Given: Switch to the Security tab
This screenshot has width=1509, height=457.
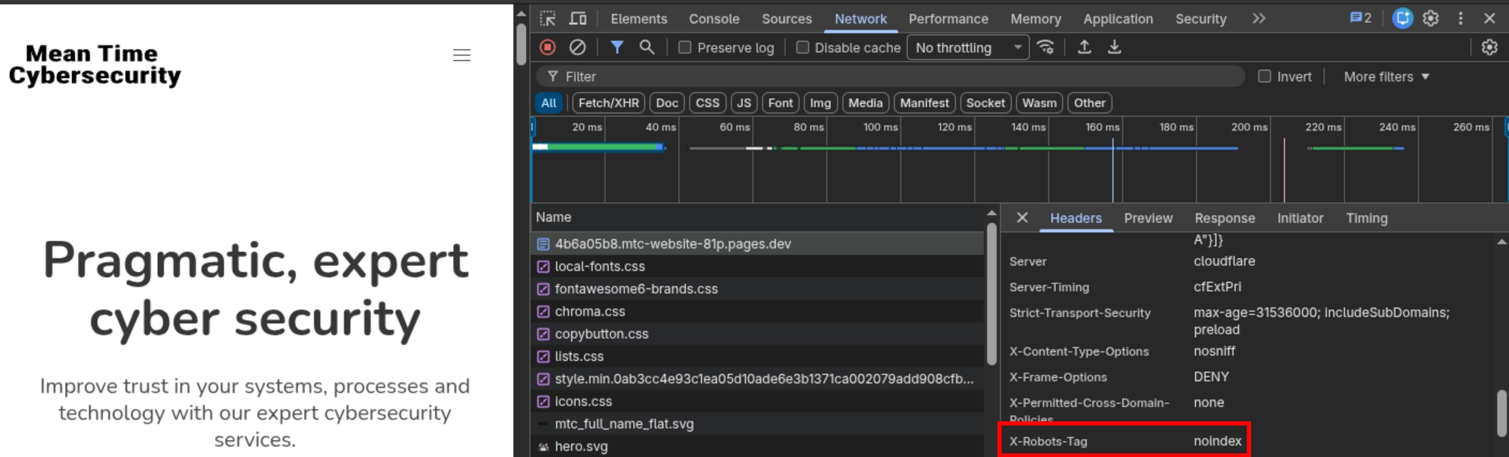Looking at the screenshot, I should pyautogui.click(x=1201, y=19).
